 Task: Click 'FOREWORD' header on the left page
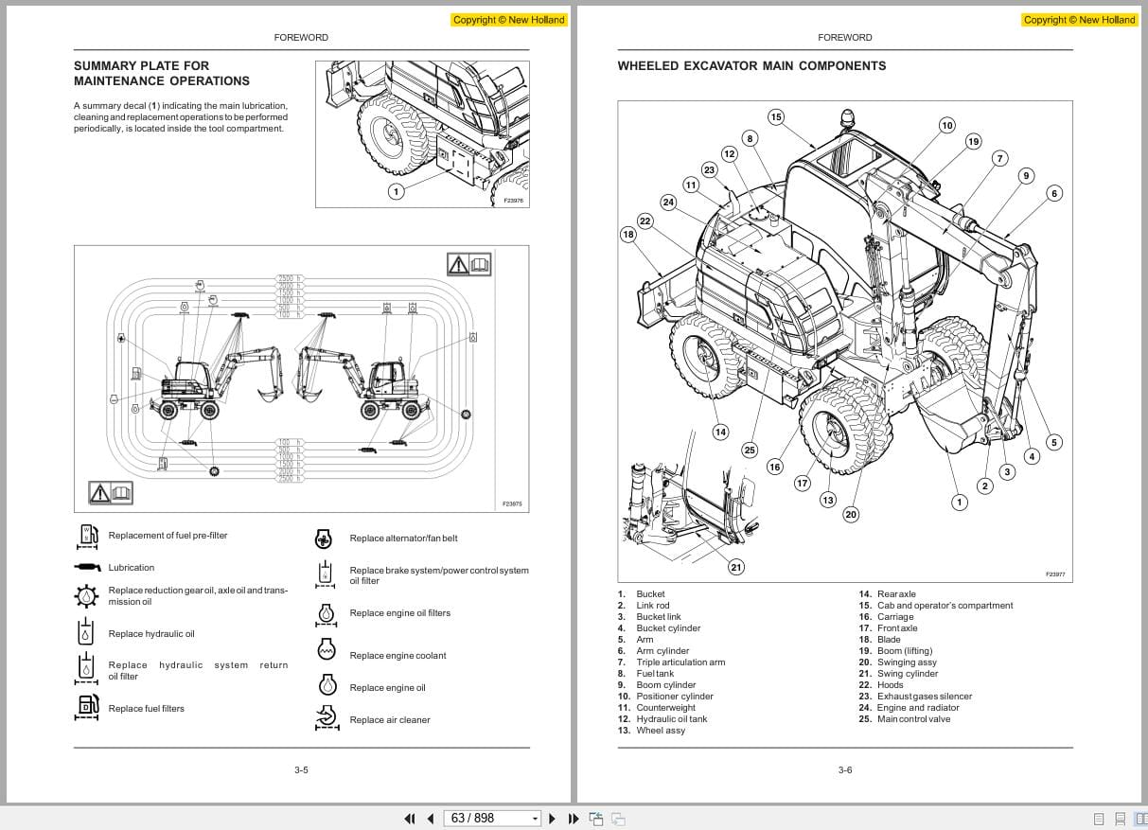point(301,38)
